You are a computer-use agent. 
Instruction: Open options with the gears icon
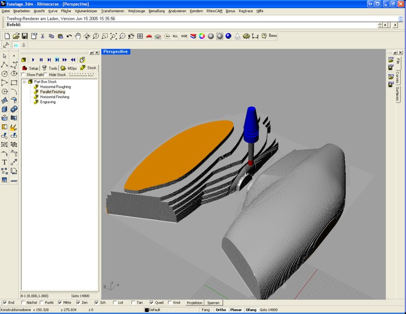coord(246,36)
